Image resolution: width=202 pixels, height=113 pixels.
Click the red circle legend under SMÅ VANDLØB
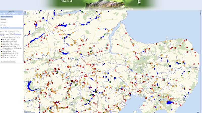1,47
